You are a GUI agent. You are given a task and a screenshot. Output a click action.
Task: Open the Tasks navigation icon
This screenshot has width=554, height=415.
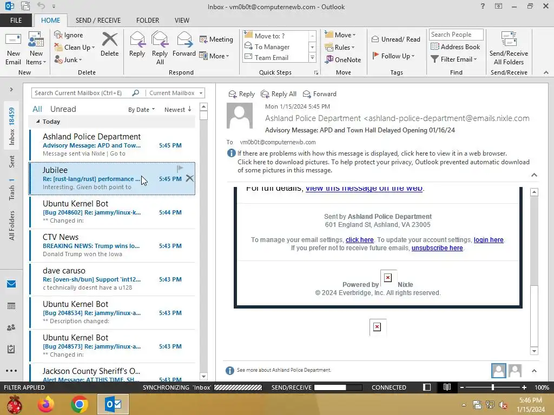(11, 349)
